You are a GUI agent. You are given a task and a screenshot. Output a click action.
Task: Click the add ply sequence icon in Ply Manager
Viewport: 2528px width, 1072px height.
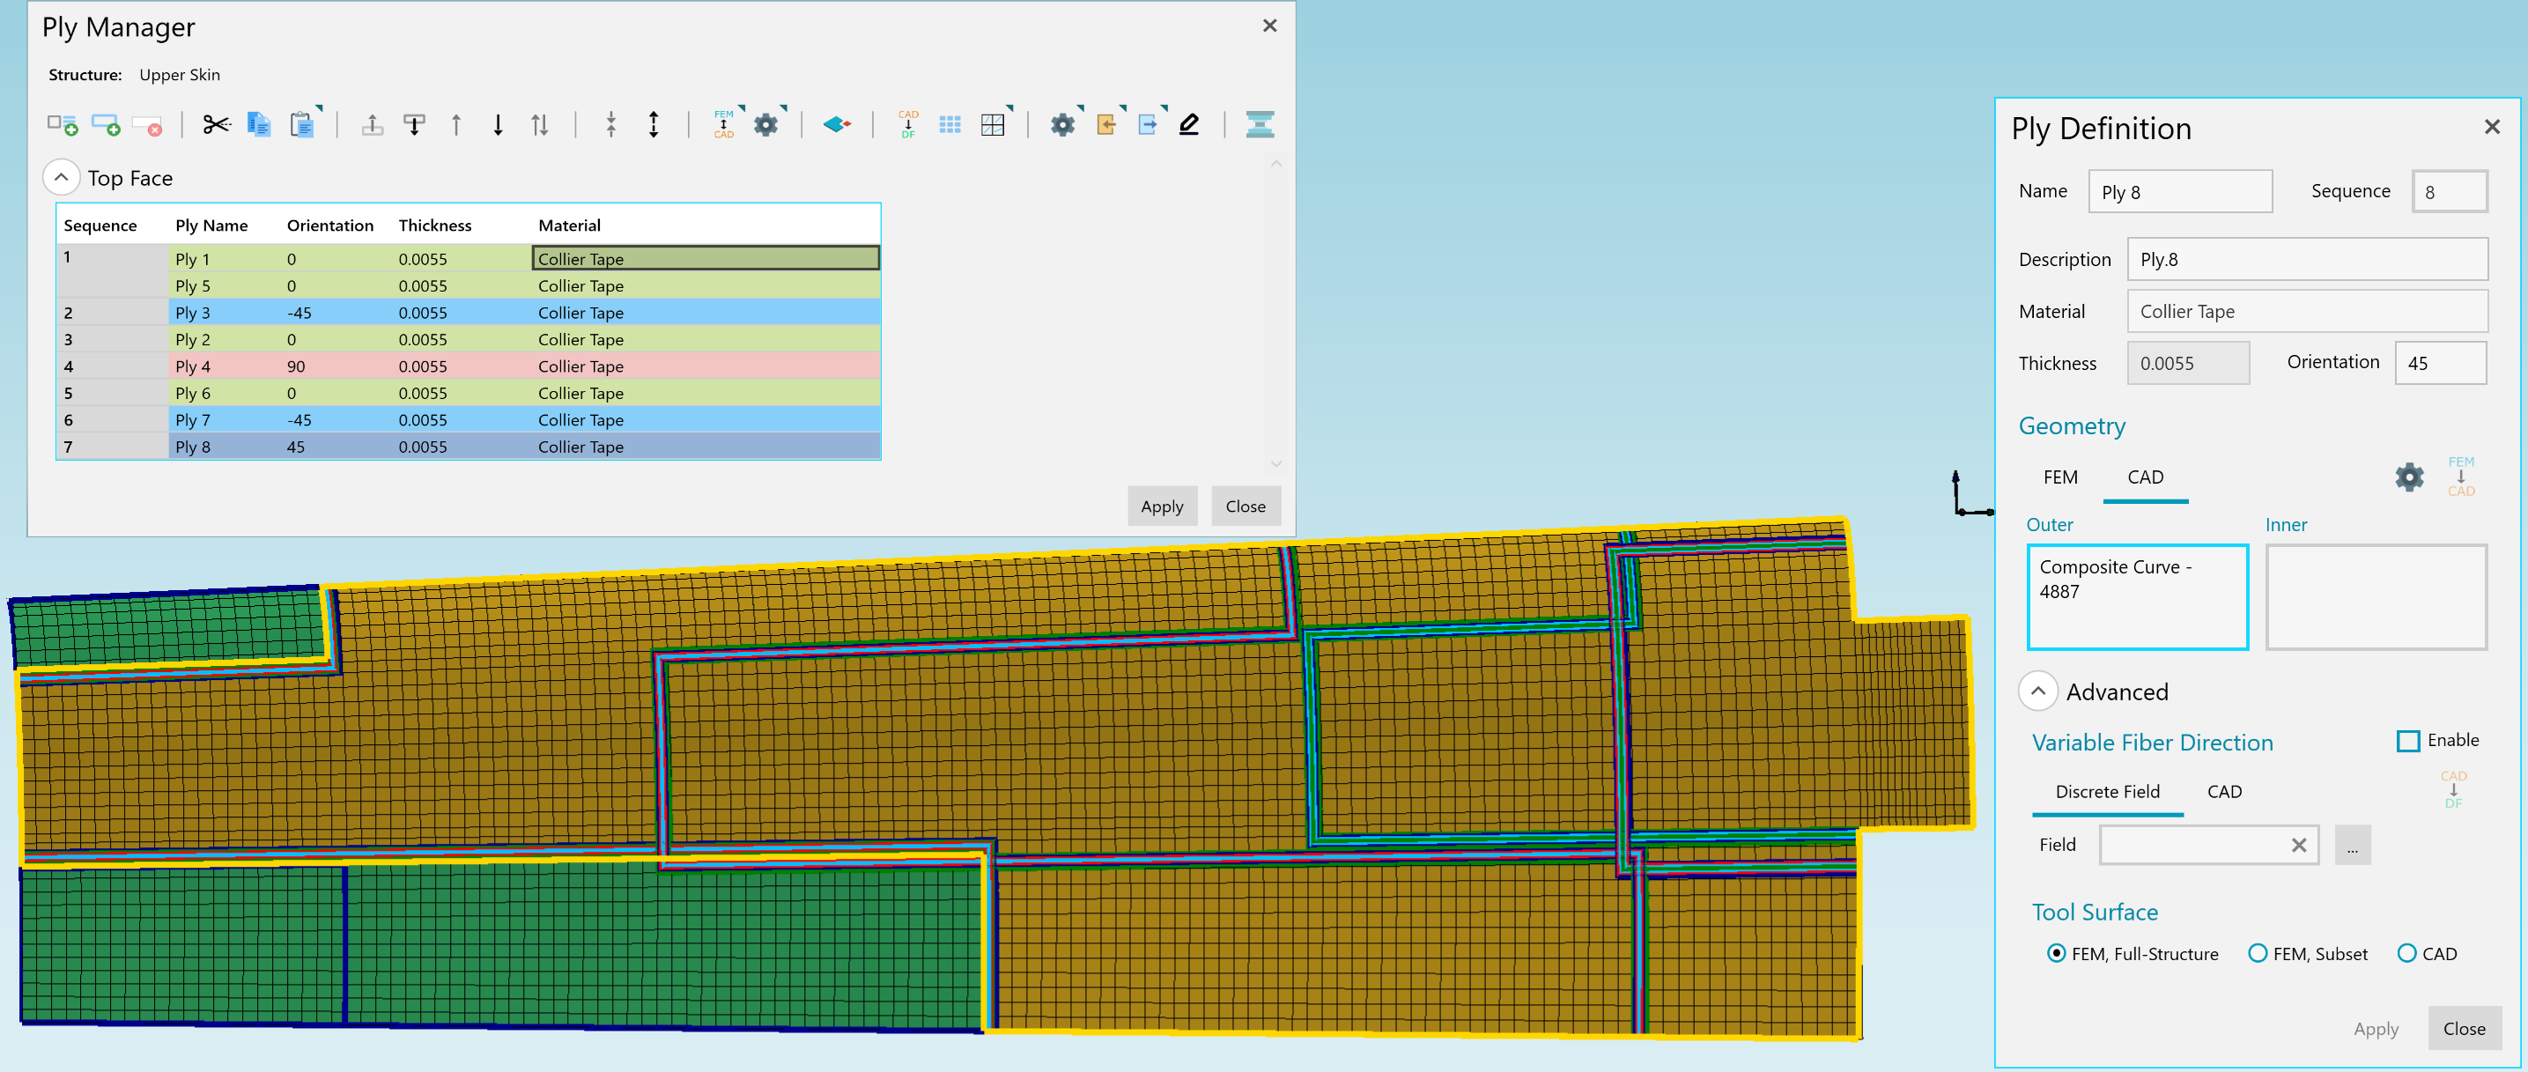click(x=62, y=125)
